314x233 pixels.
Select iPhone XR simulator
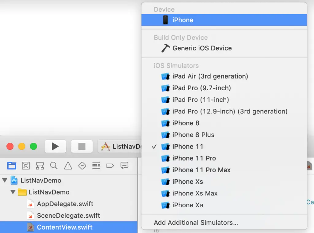224,205
